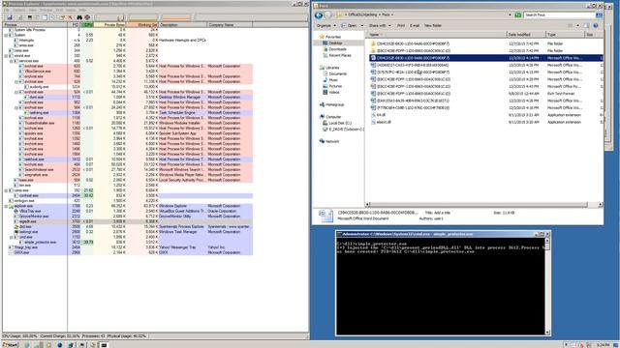
Task: Click the taskbar clock
Action: [603, 345]
